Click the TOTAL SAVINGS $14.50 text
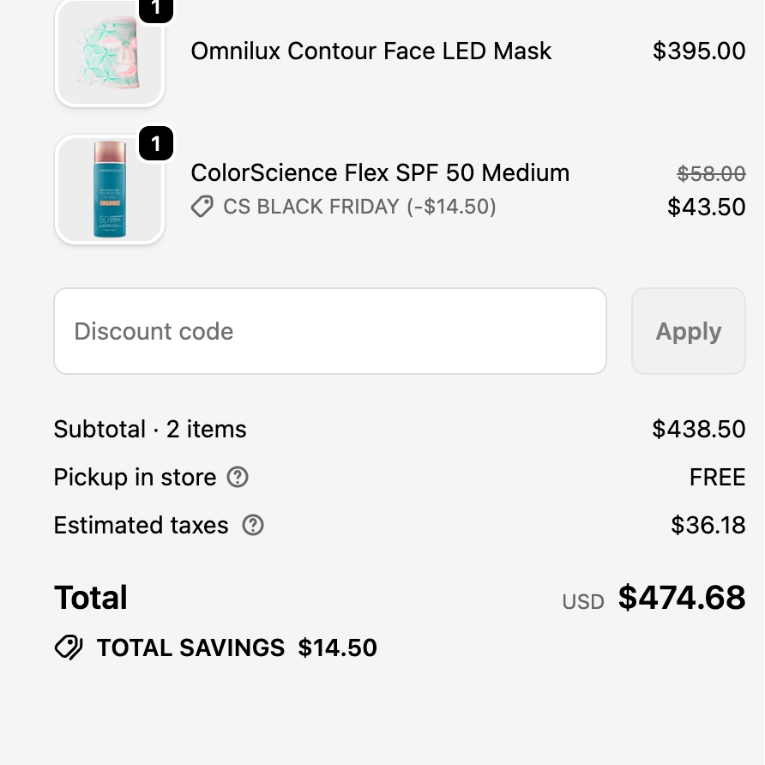The height and width of the screenshot is (765, 765). 237,648
